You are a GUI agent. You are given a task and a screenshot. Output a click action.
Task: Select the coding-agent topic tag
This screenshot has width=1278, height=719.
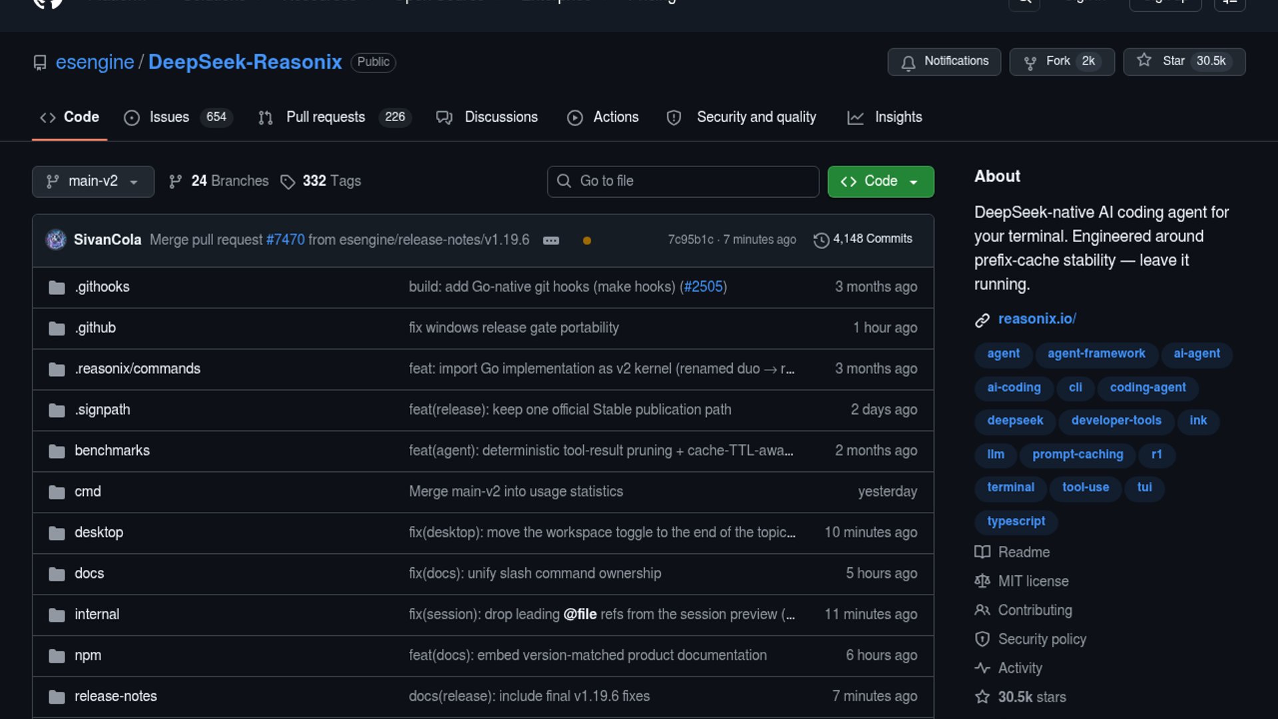point(1148,388)
